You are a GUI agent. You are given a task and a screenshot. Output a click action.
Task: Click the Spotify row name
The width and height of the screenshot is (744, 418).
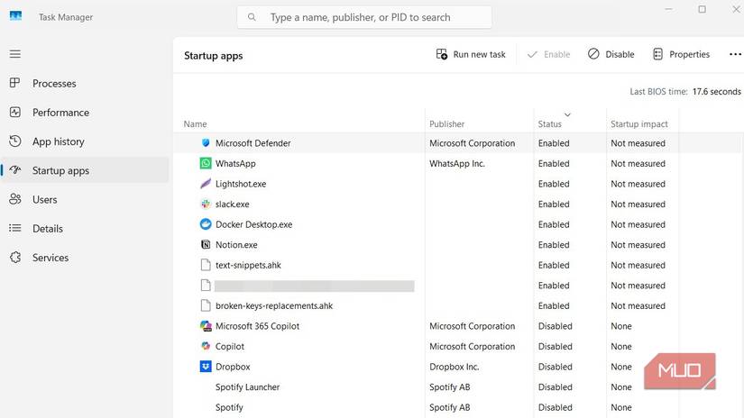[x=229, y=407]
